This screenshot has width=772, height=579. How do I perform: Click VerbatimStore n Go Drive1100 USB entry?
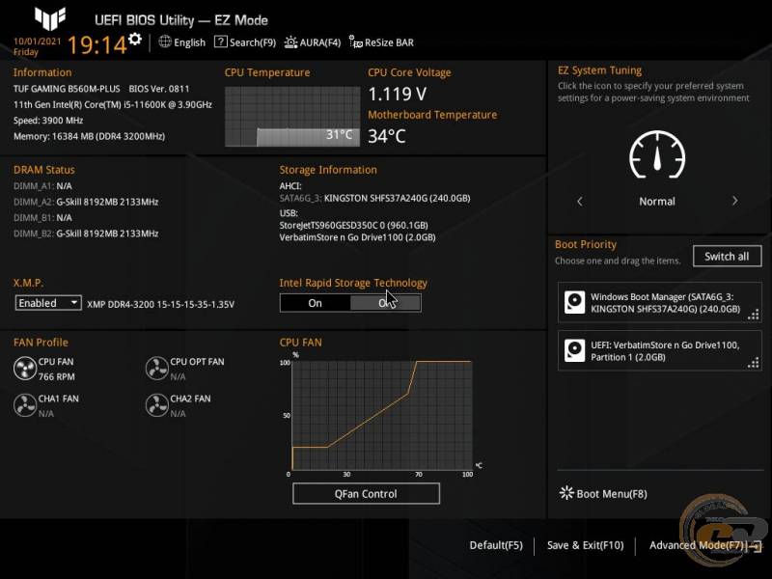point(357,237)
